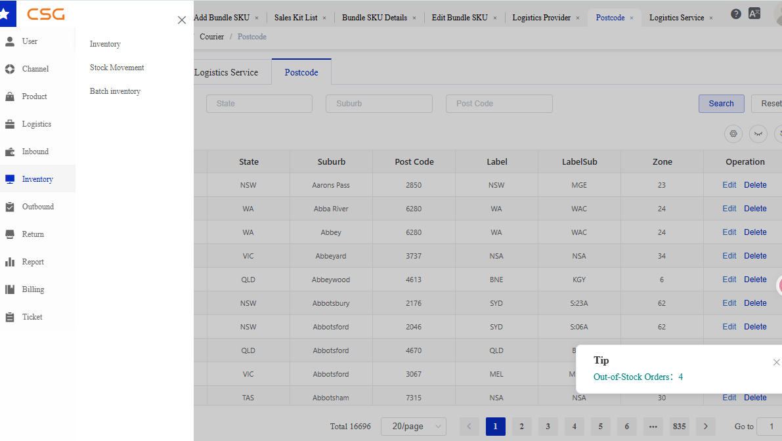Focus the State filter field
This screenshot has width=782, height=441.
pyautogui.click(x=259, y=104)
